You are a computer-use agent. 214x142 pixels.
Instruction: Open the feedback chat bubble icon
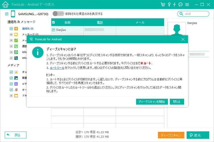[181, 5]
